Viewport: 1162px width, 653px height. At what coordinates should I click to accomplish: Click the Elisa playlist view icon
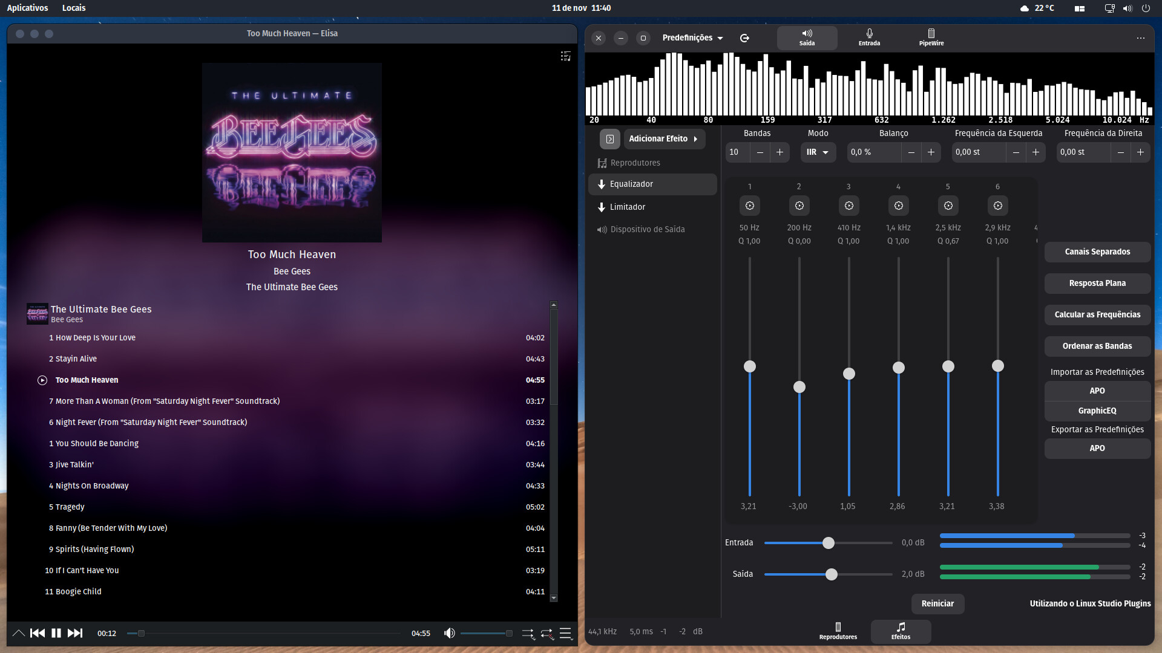click(x=565, y=56)
